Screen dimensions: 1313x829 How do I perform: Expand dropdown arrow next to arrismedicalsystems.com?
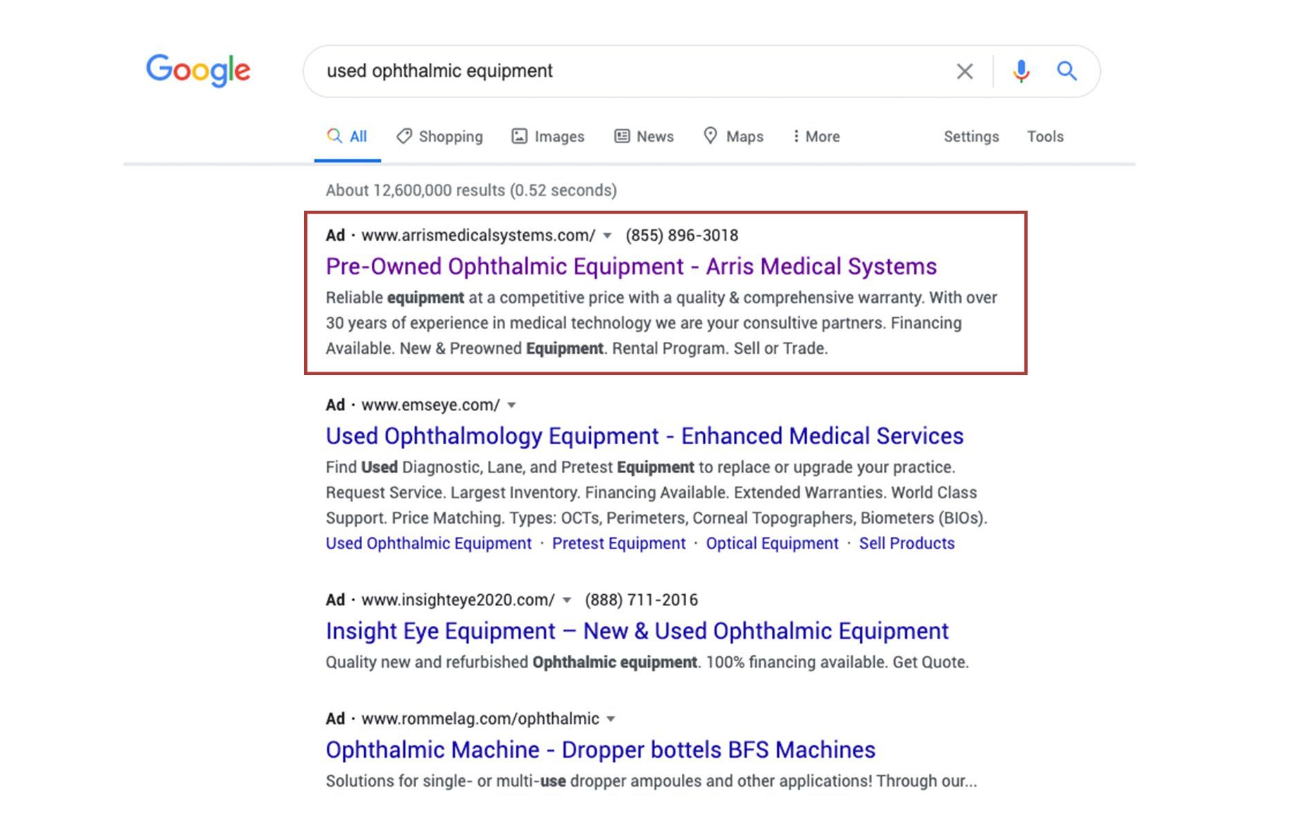pos(607,236)
